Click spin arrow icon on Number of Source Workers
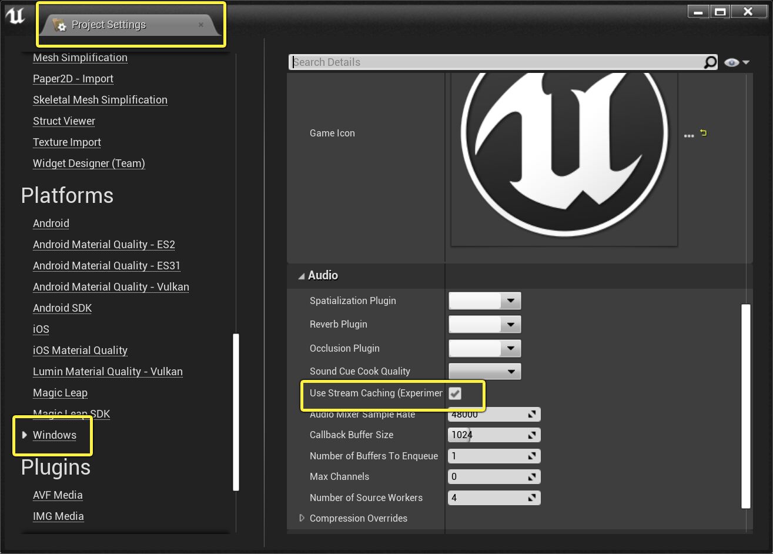The height and width of the screenshot is (554, 773). tap(532, 498)
